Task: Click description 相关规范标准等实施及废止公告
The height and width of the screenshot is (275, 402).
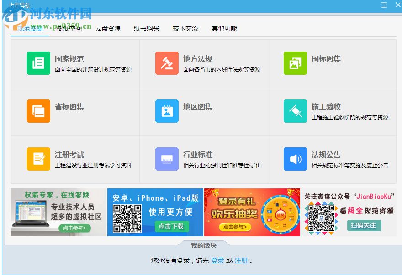Action: pos(350,166)
